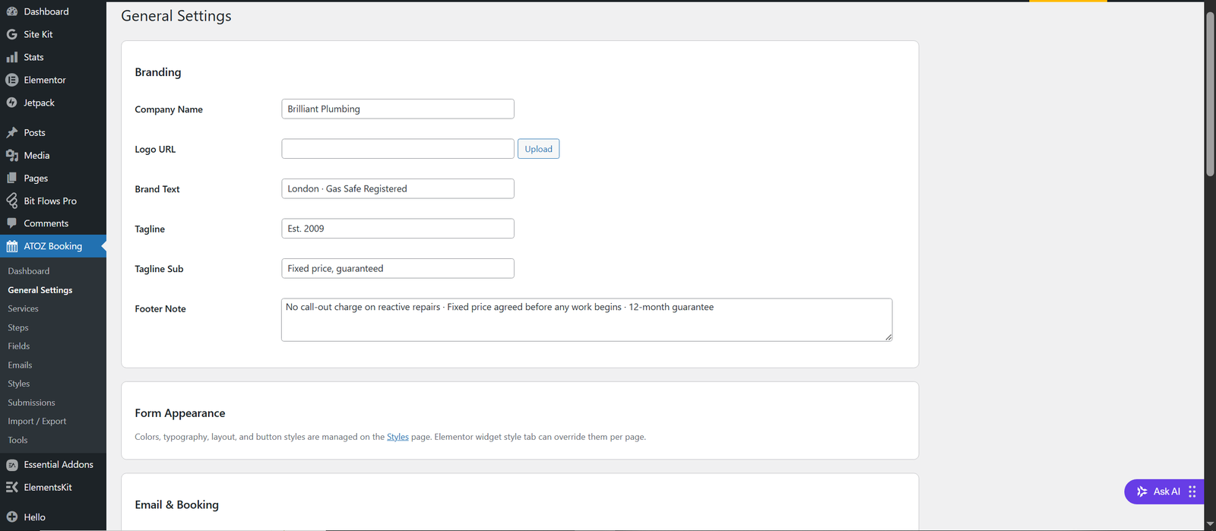Open the Site Kit menu
This screenshot has height=531, width=1216.
click(x=53, y=34)
